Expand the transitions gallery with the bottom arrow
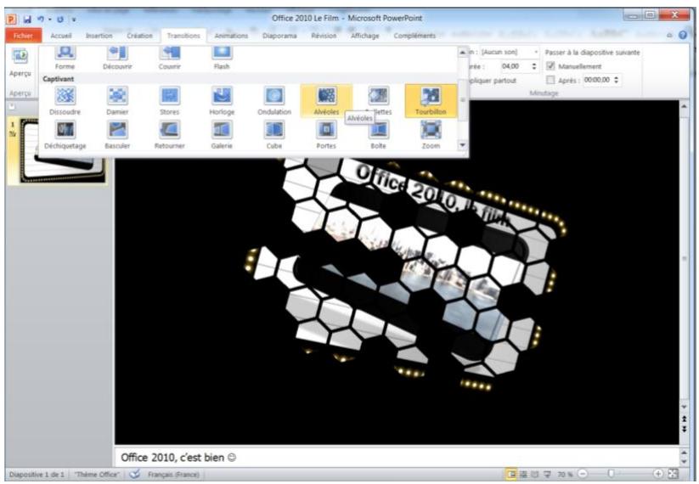 (462, 145)
